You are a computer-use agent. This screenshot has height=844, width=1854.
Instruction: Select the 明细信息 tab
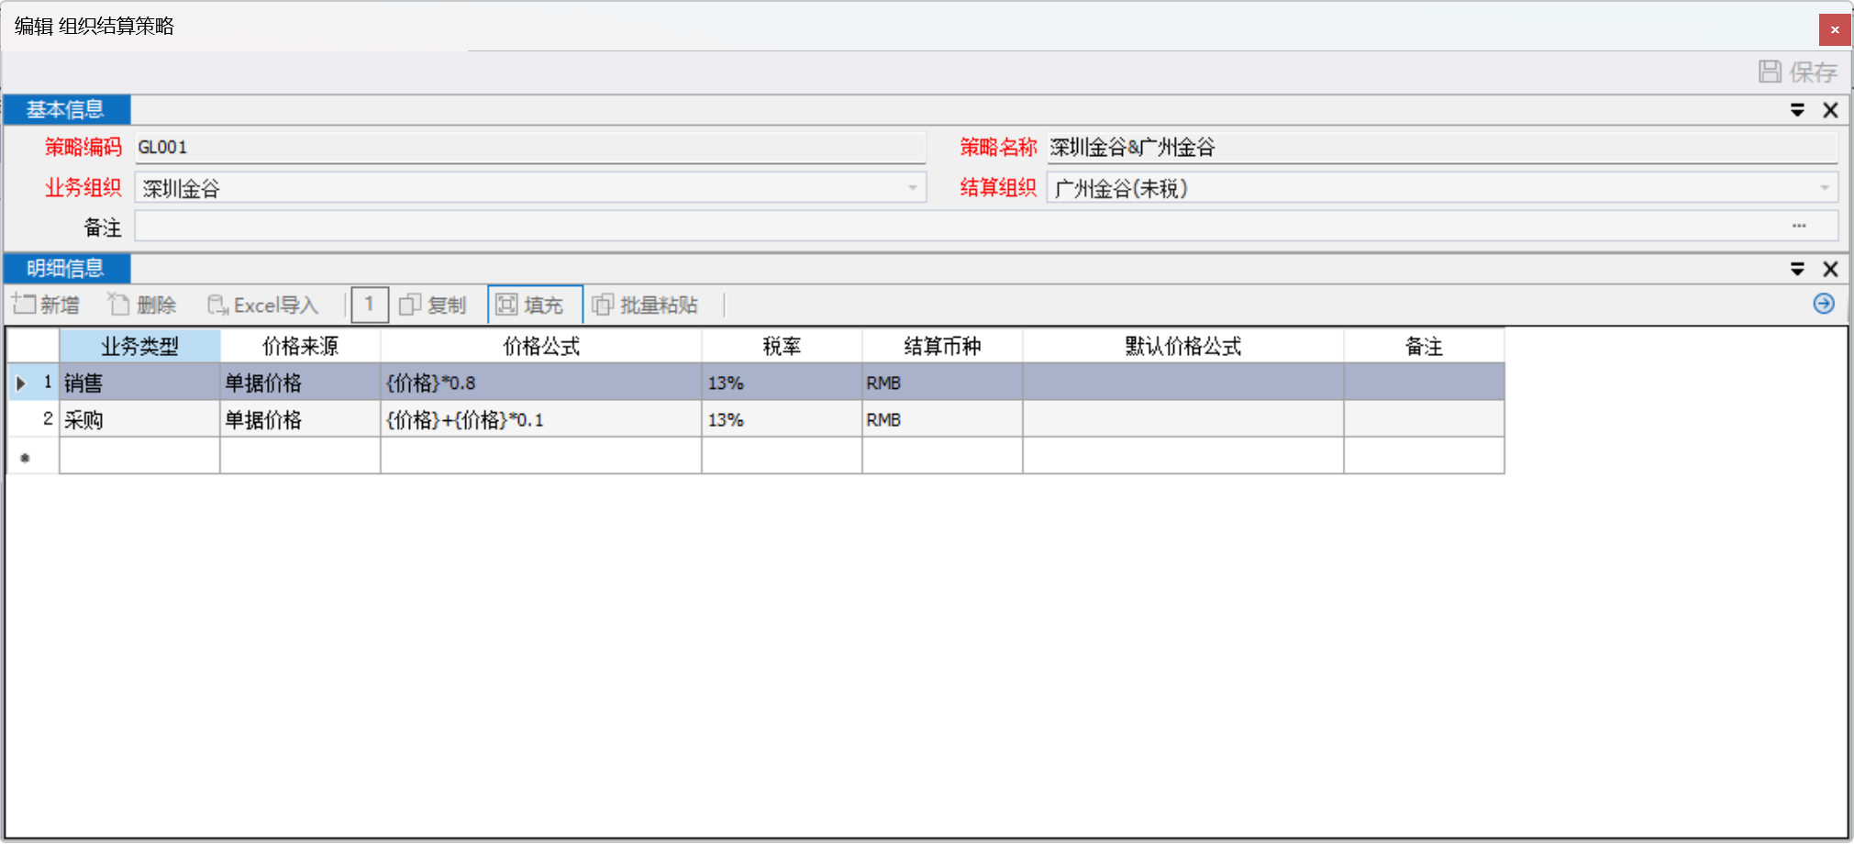[66, 269]
